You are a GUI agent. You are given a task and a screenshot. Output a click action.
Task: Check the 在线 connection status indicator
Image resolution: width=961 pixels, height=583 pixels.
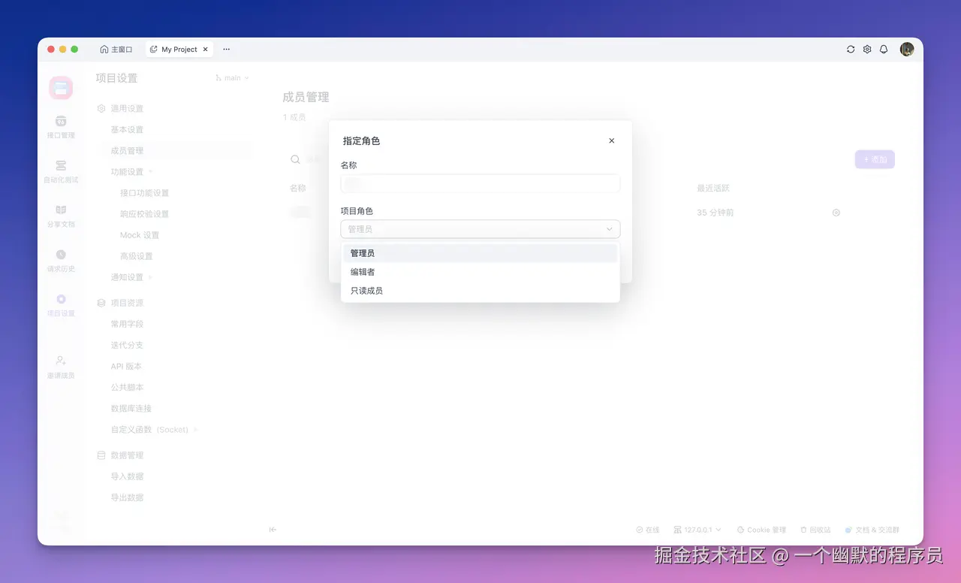(x=647, y=530)
